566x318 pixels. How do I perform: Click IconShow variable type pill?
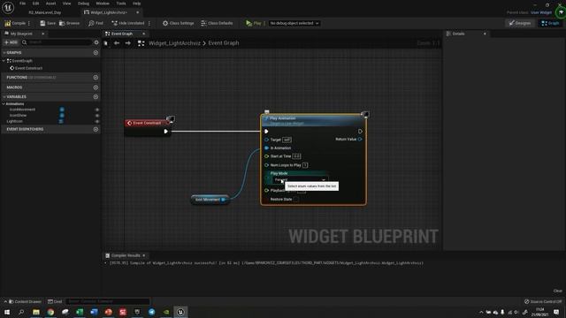pyautogui.click(x=62, y=116)
